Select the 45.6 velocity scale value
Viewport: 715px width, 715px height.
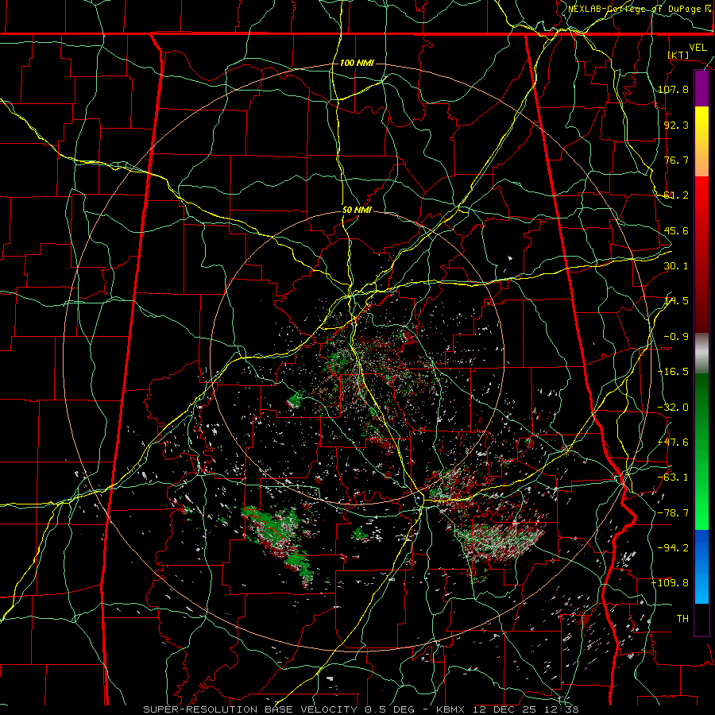676,230
